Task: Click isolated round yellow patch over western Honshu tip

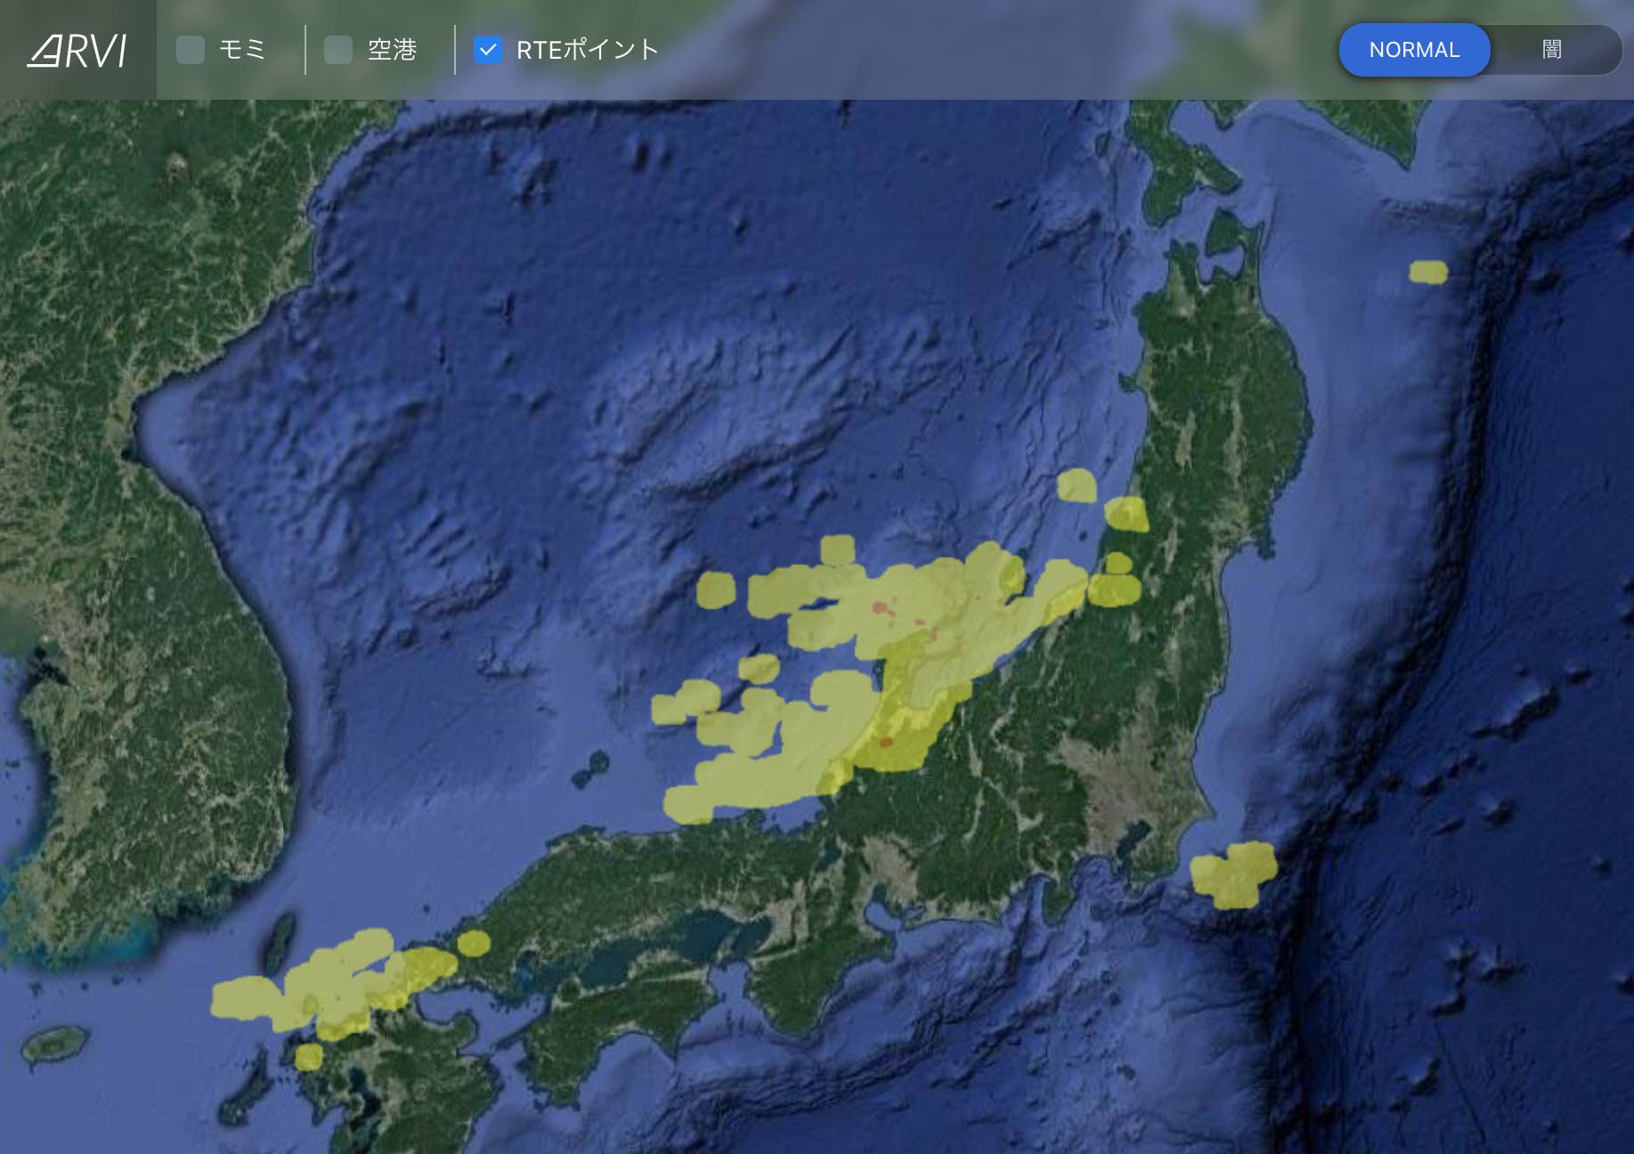Action: [474, 943]
